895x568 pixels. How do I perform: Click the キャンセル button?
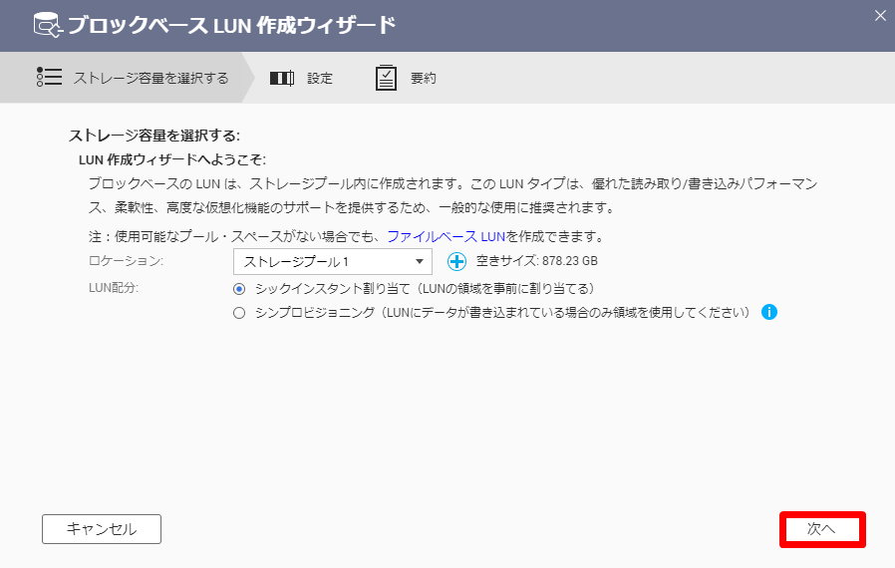[102, 529]
